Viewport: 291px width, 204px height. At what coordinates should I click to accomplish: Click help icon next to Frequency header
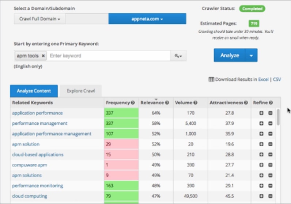[133, 103]
